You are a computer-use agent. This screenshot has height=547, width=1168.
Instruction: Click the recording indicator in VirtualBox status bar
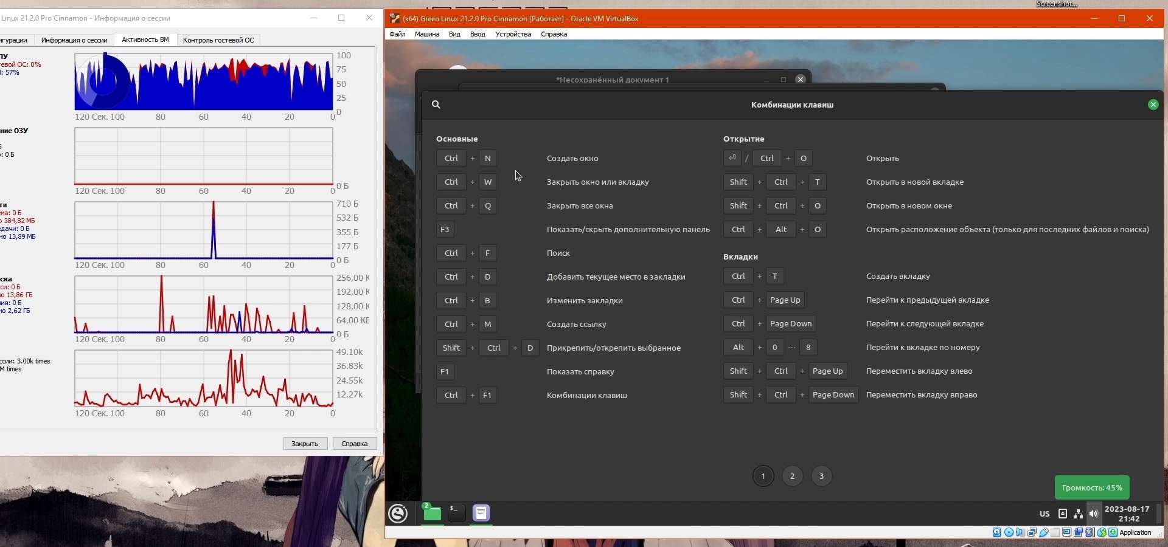tap(1079, 532)
